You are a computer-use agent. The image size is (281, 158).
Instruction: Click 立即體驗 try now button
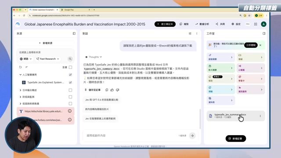coord(251,45)
